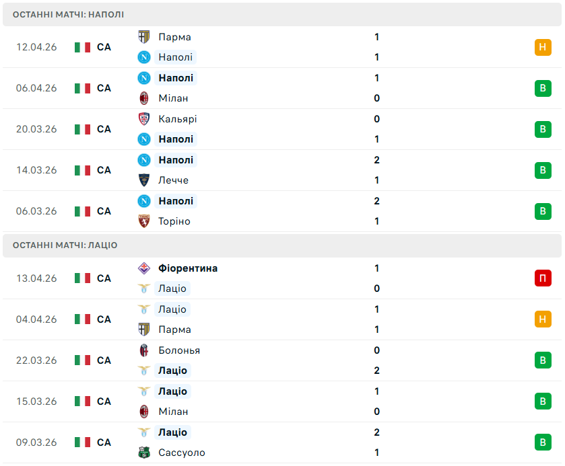Click the Sassuolo team crest
Viewport: 565px width, 466px height.
click(144, 453)
